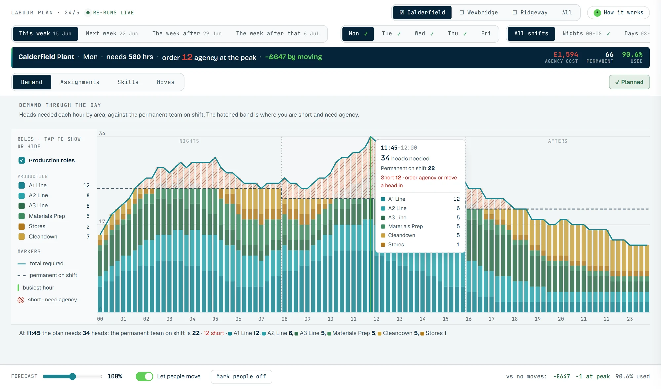This screenshot has width=661, height=389.
Task: Open the How it works help
Action: click(618, 13)
